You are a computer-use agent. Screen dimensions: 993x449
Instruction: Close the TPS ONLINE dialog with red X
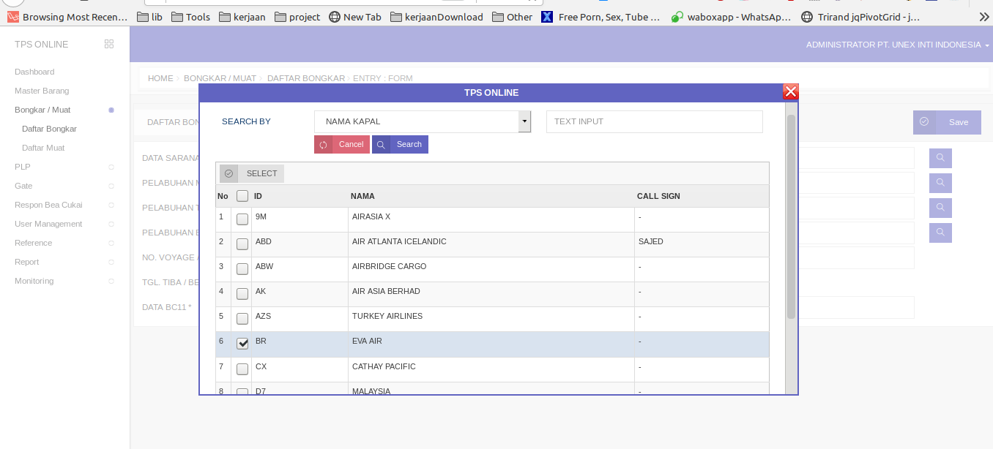click(x=791, y=91)
